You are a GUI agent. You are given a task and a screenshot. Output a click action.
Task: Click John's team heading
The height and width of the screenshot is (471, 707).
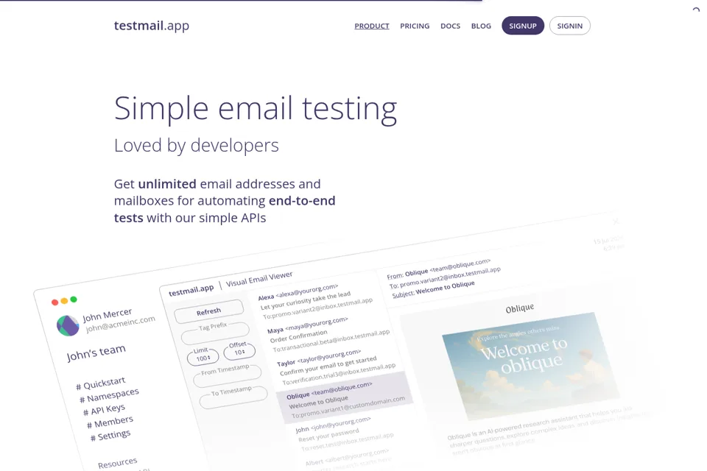tap(96, 353)
